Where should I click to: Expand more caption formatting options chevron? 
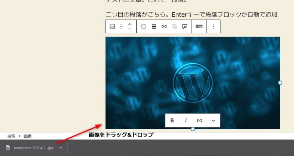tap(213, 120)
